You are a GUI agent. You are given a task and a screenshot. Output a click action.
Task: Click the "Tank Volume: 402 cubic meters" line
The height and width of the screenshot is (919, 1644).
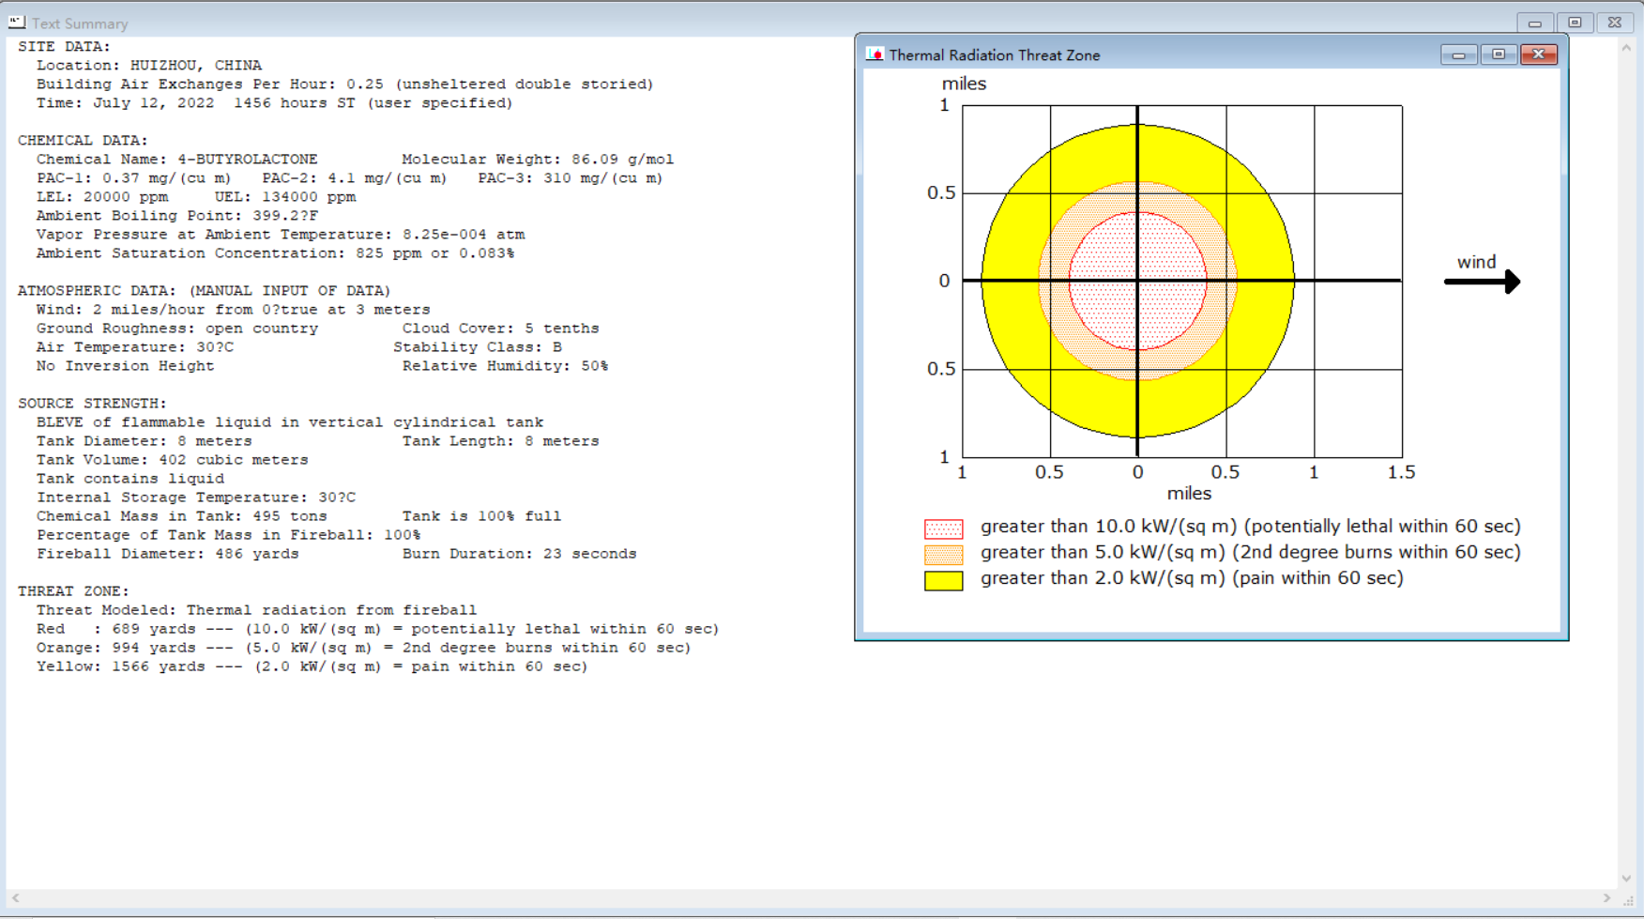click(173, 460)
